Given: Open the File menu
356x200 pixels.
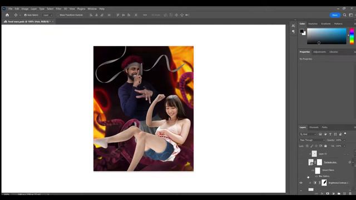Looking at the screenshot, I should [x=10, y=9].
